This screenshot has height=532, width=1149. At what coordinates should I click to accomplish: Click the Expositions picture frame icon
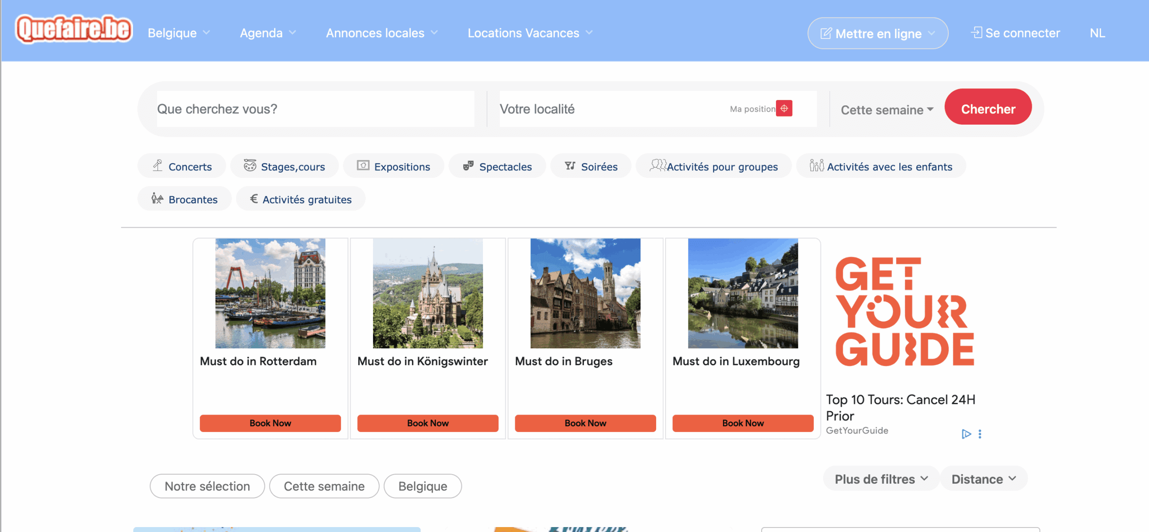pyautogui.click(x=363, y=166)
